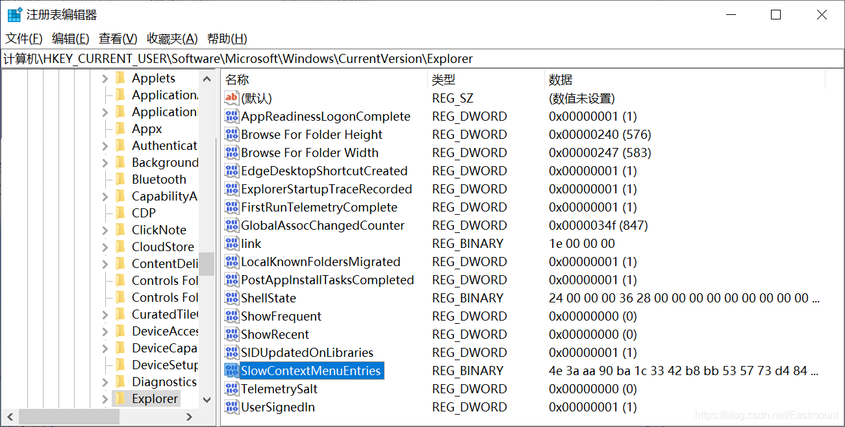Click the icon beside TelemetrySalt value
Image resolution: width=845 pixels, height=427 pixels.
click(231, 389)
